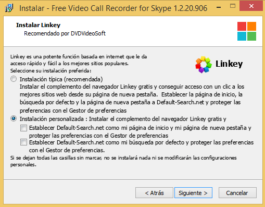This screenshot has height=207, width=265.
Task: Select Instalación personalizada radio button
Action: coord(14,119)
